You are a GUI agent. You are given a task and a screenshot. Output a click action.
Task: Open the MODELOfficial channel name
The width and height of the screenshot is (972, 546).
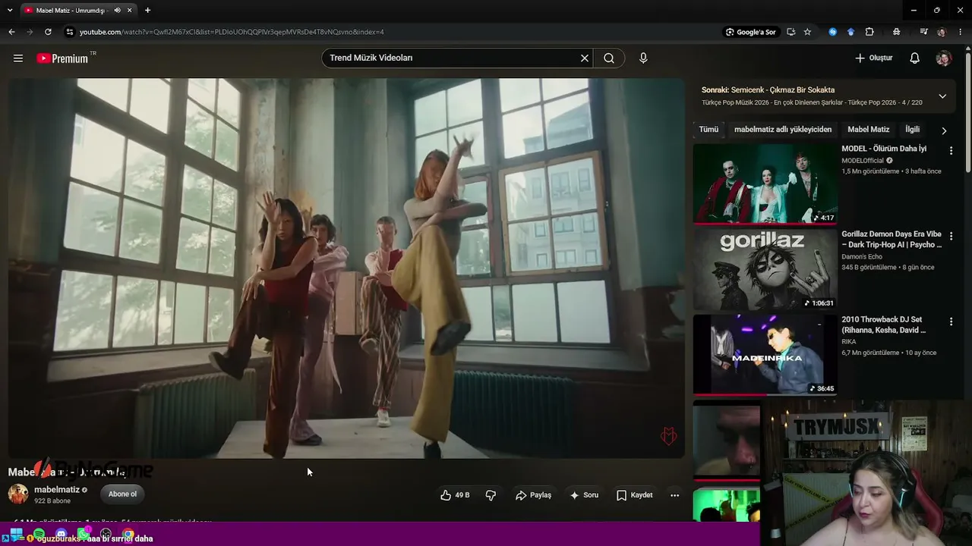863,161
